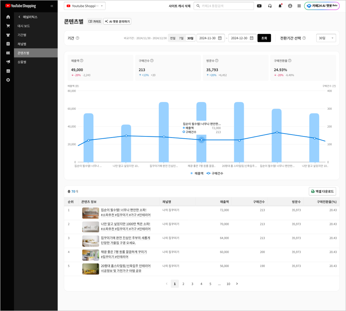
Task: Open the 카페24 AI 챗봇 Beta button
Action: click(322, 6)
